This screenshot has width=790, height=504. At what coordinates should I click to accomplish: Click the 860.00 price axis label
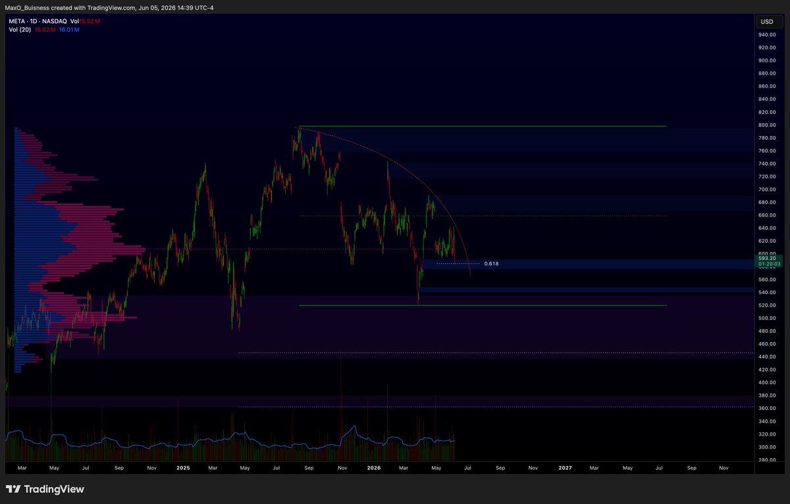(x=767, y=86)
